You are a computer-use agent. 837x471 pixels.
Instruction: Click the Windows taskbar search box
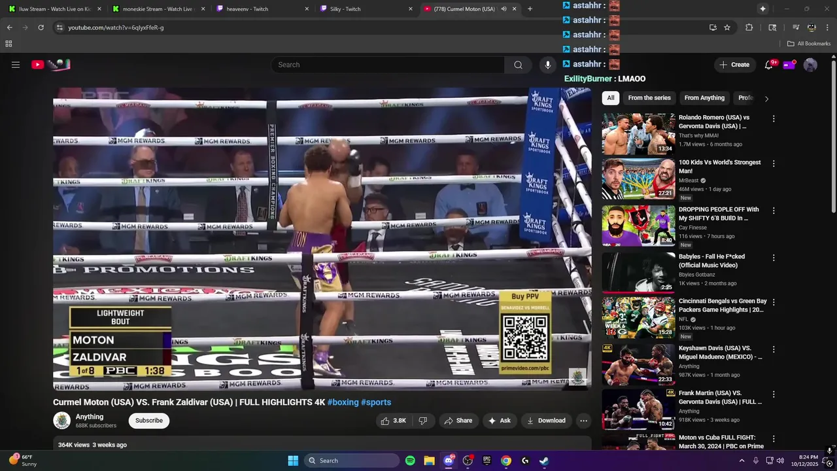(353, 461)
